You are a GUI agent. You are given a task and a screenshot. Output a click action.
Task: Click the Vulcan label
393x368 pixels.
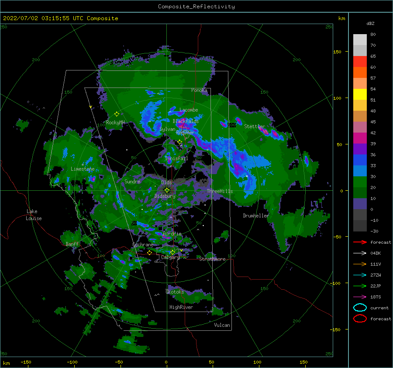[222, 325]
